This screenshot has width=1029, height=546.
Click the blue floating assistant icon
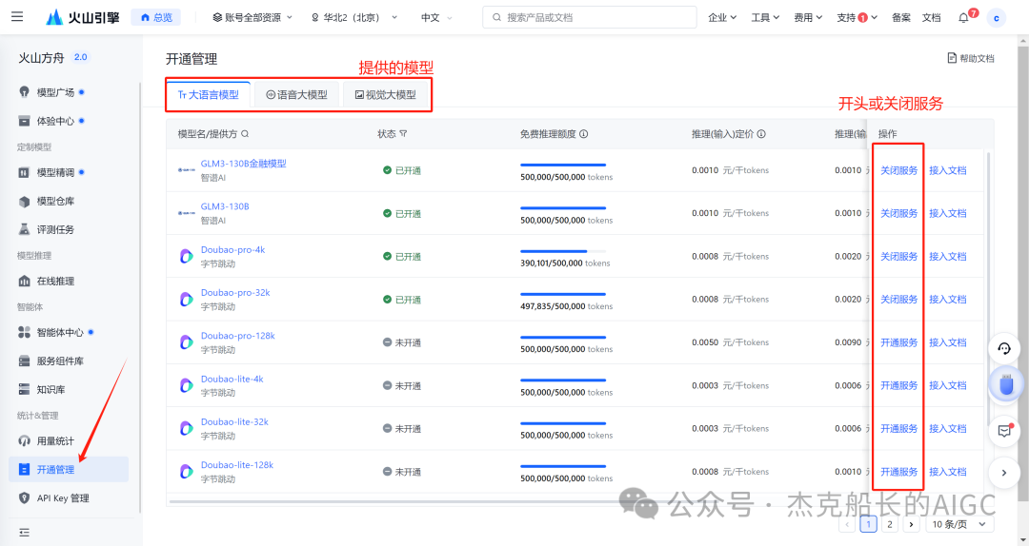[1006, 384]
